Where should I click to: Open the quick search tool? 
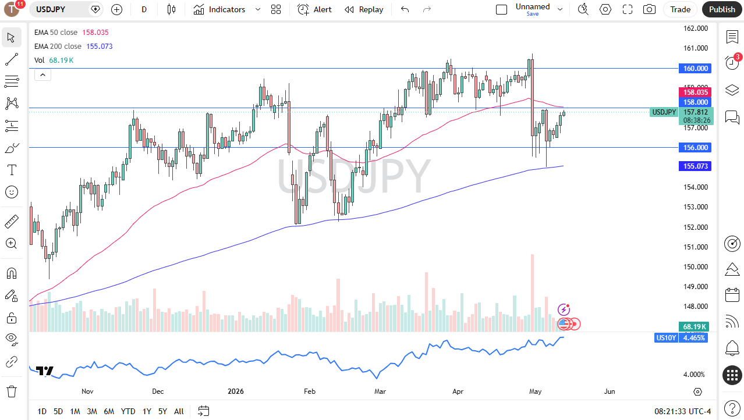click(583, 9)
